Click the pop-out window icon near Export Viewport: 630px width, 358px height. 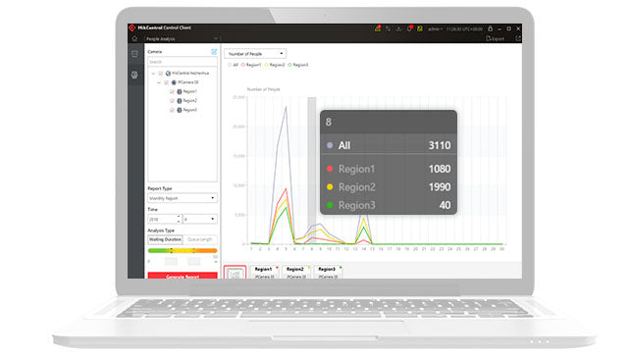pyautogui.click(x=518, y=38)
